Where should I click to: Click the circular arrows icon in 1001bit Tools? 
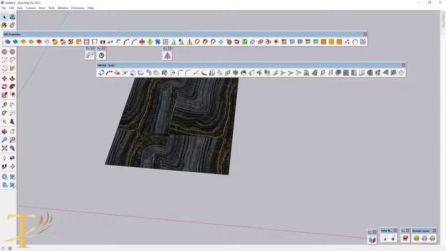click(102, 73)
